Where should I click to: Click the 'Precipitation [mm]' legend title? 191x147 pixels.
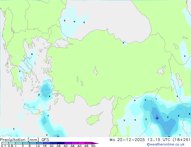(20, 140)
